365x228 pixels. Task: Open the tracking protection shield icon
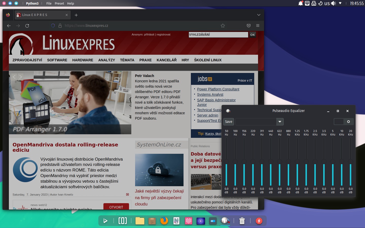tap(53, 26)
